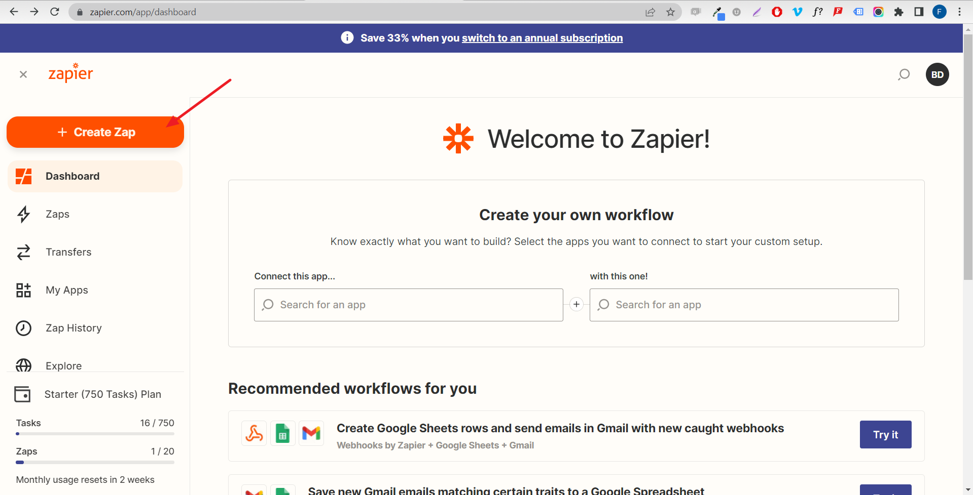Click the Create Zap button
Viewport: 973px width, 495px height.
click(x=95, y=132)
